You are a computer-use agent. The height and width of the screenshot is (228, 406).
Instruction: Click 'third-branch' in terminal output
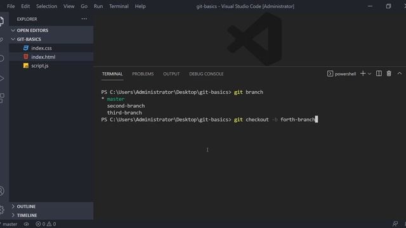124,113
